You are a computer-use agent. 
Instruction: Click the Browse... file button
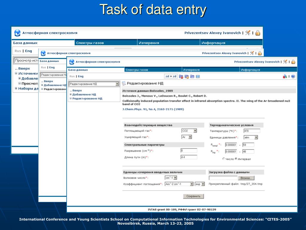pyautogui.click(x=246, y=178)
